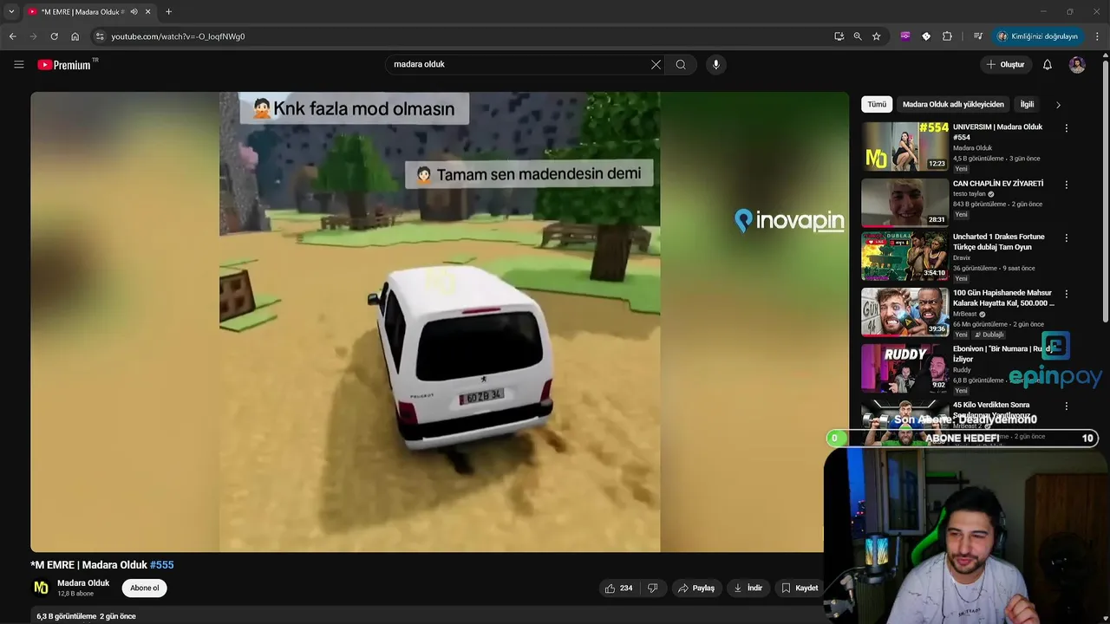The height and width of the screenshot is (624, 1110).
Task: Start voice search with microphone
Action: click(715, 64)
